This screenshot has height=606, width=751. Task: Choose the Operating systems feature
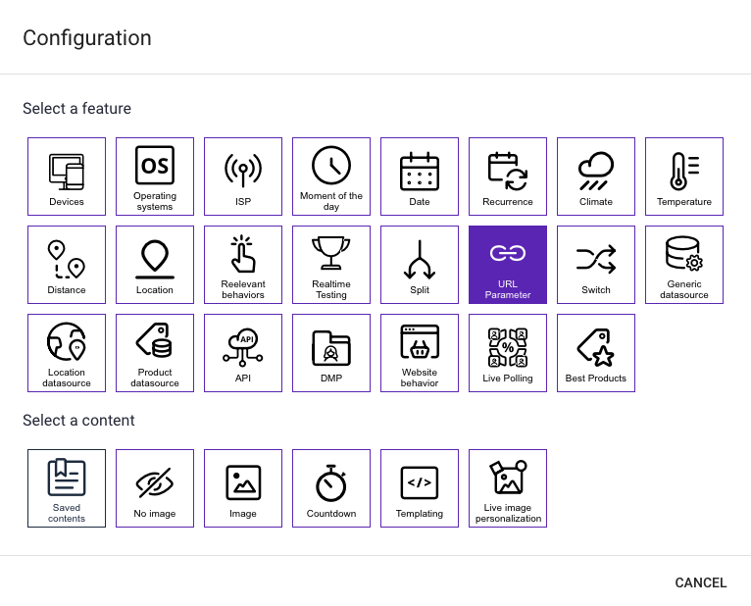155,177
